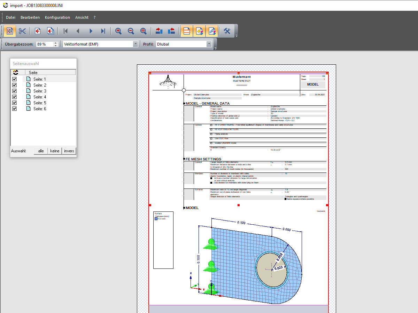Screen dimensions: 418x313
Task: Click the import all pages icon
Action: 50,31
